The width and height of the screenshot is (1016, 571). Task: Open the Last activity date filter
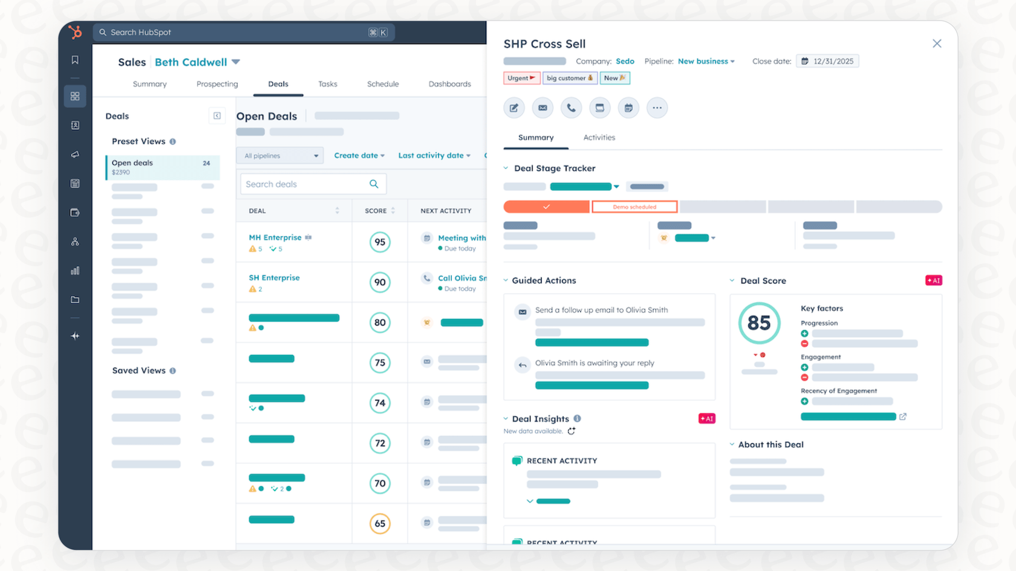click(434, 155)
